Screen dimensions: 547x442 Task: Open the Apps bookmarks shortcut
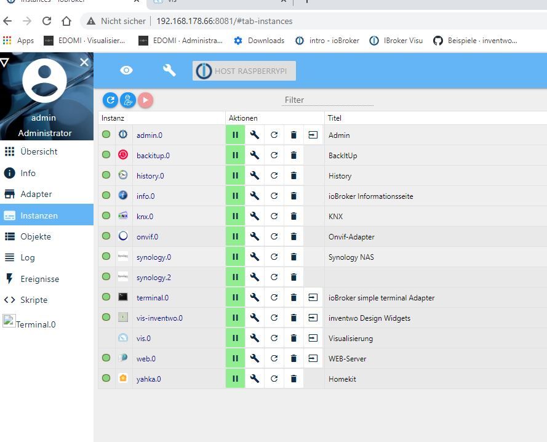(18, 41)
